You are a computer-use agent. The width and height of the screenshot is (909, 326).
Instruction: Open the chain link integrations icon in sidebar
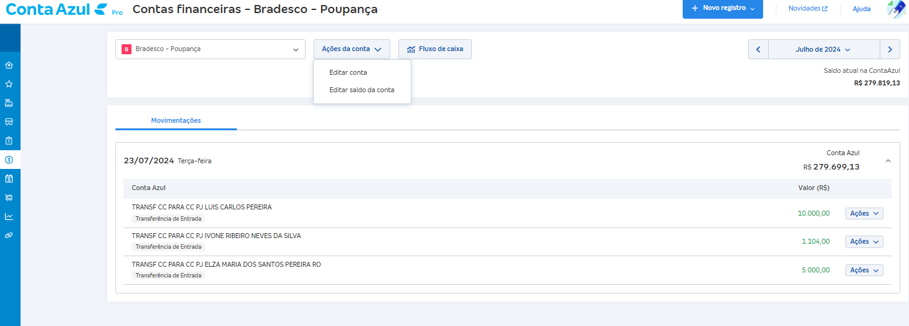point(9,236)
